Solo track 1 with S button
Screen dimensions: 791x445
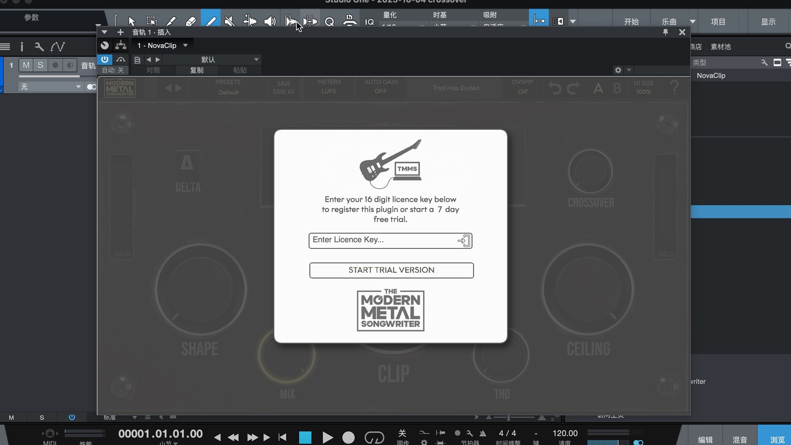click(x=40, y=65)
